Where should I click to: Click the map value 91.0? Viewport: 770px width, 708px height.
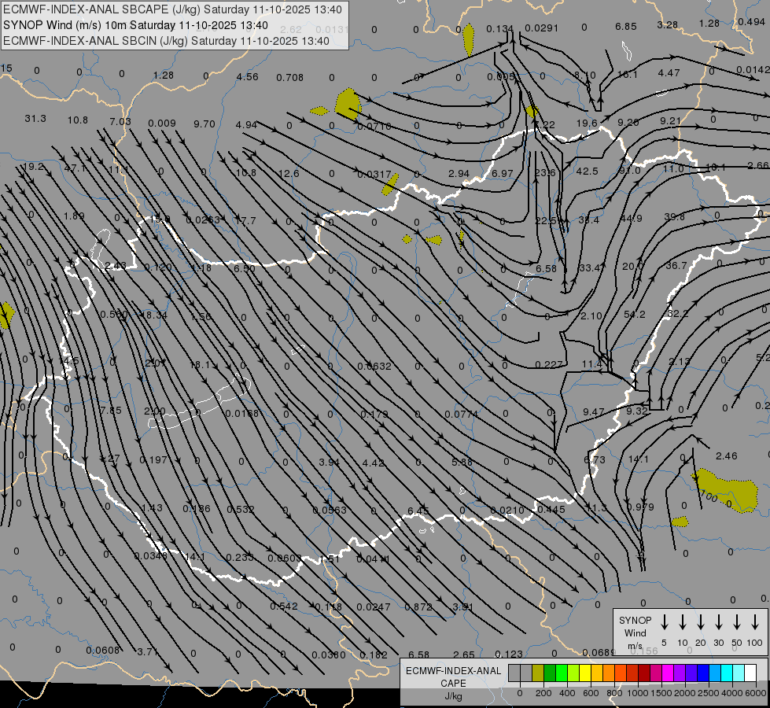pos(630,170)
